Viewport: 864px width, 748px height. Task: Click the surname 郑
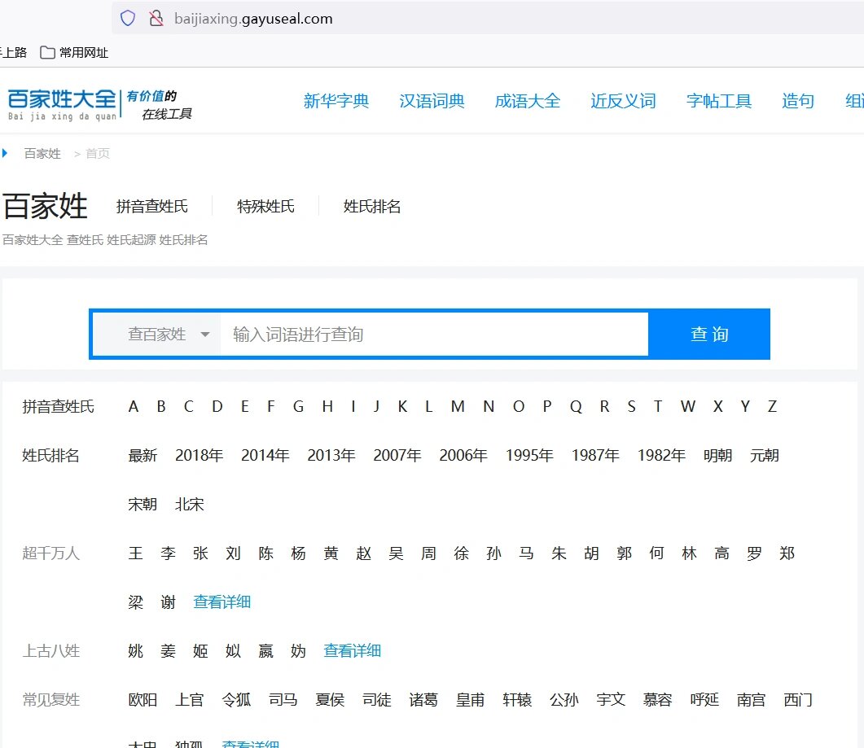coord(787,553)
